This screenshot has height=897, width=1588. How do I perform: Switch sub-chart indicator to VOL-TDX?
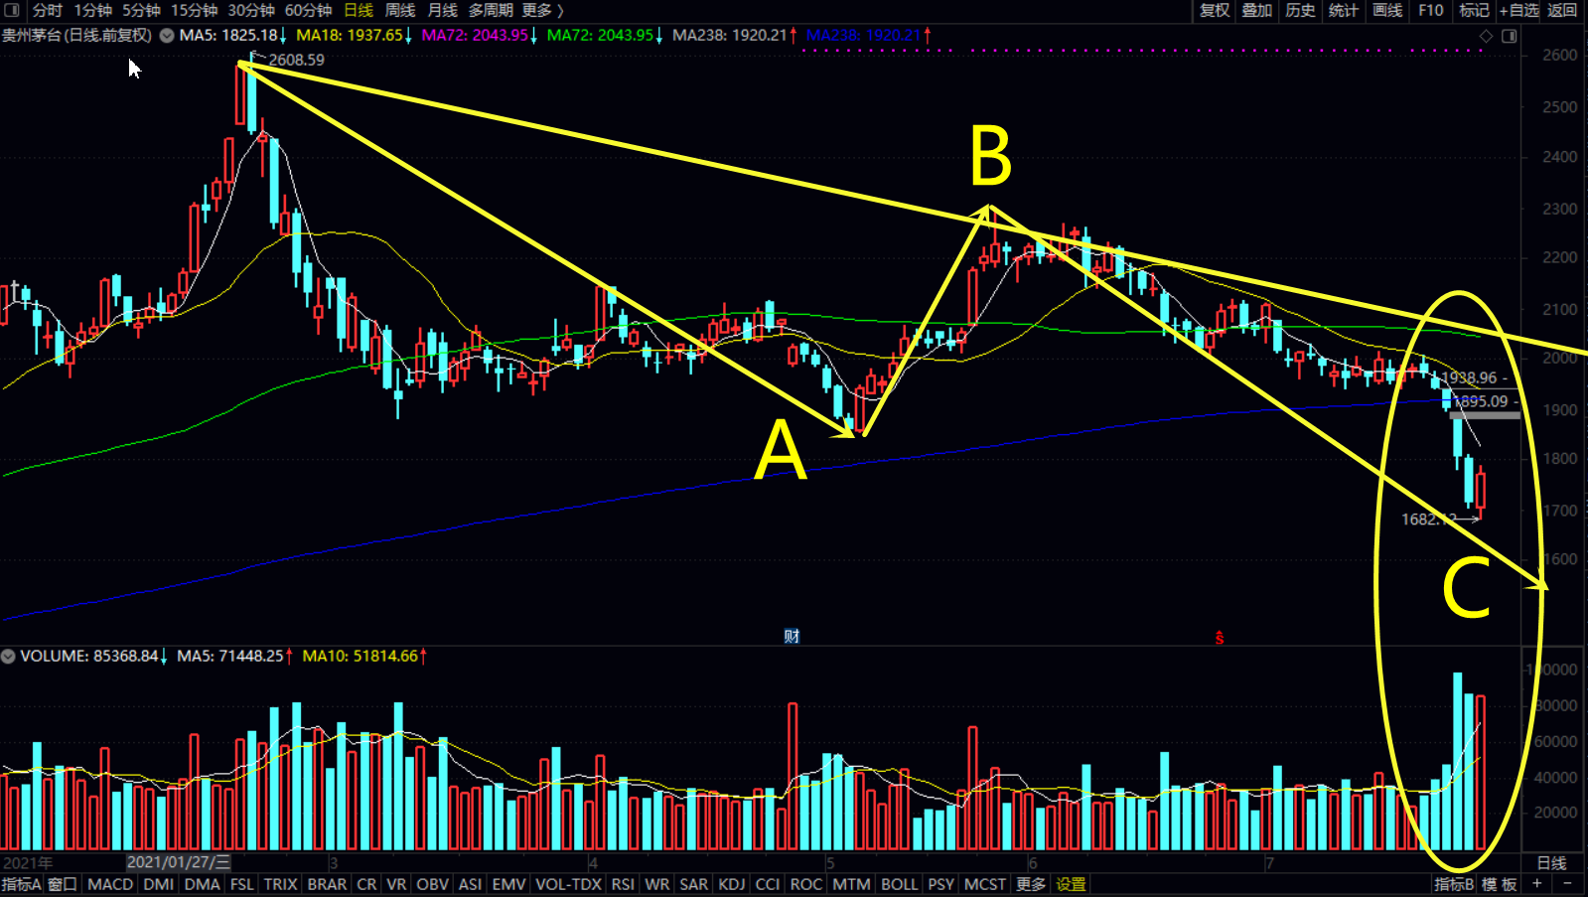pos(569,884)
